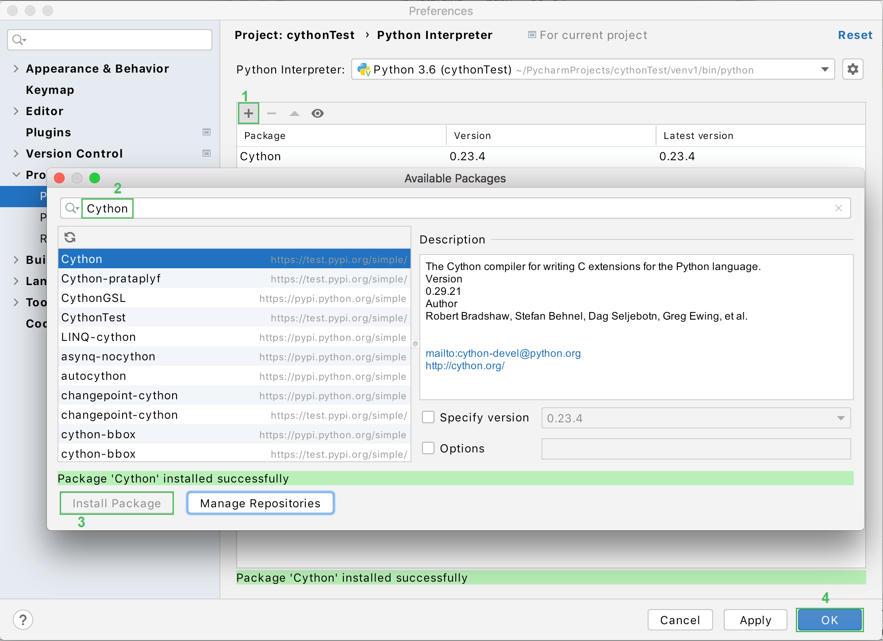This screenshot has width=883, height=641.
Task: Click the Manage Repositories button
Action: (x=260, y=503)
